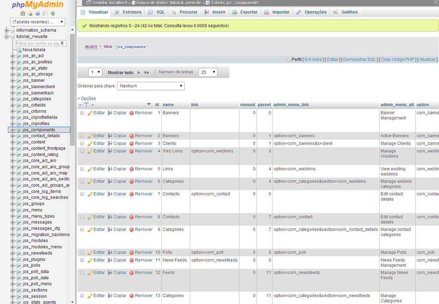Click the Operações wrench icon

pyautogui.click(x=299, y=12)
